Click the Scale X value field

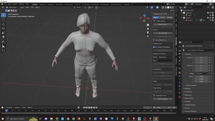tap(201, 77)
